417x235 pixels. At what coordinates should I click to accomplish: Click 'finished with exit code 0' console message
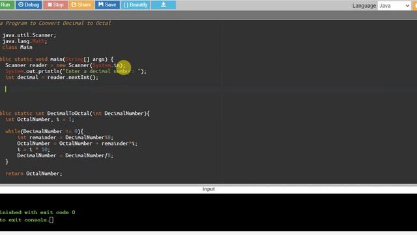(38, 212)
